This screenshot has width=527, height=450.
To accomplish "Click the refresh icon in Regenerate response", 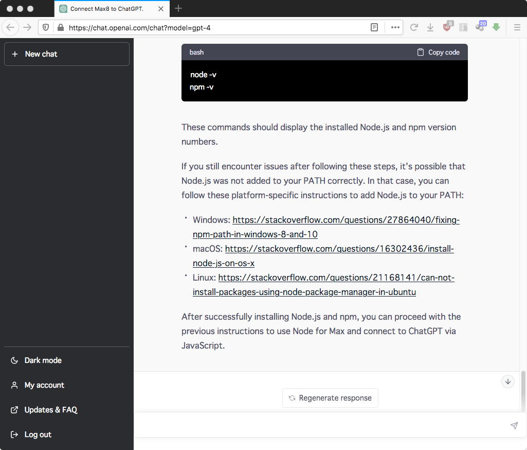I will click(x=292, y=398).
